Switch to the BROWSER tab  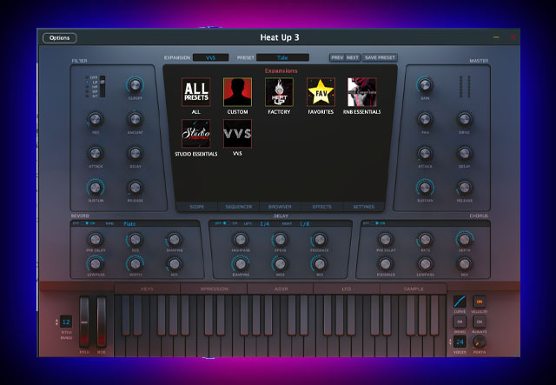point(280,207)
